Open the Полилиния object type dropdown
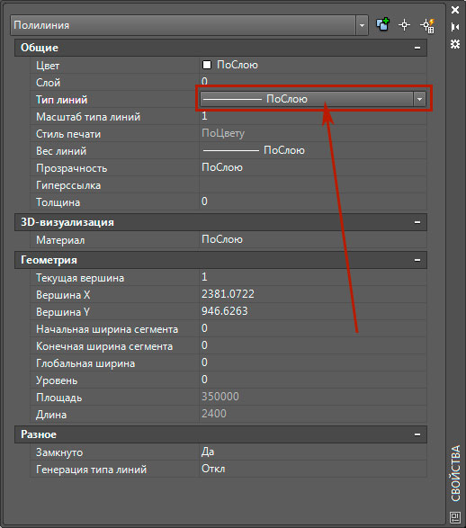The image size is (466, 528). coord(362,25)
